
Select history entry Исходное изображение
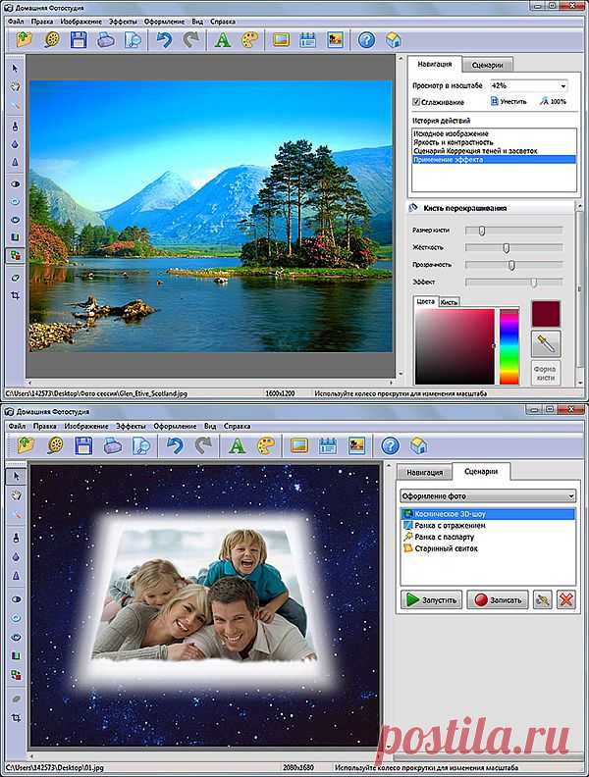point(495,133)
